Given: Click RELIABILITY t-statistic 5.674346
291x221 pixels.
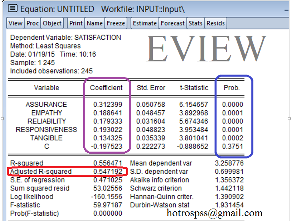Looking at the screenshot, I should pyautogui.click(x=194, y=121).
